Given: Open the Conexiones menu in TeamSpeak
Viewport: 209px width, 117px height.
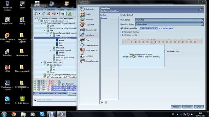Looking at the screenshot, I should click(x=50, y=10).
